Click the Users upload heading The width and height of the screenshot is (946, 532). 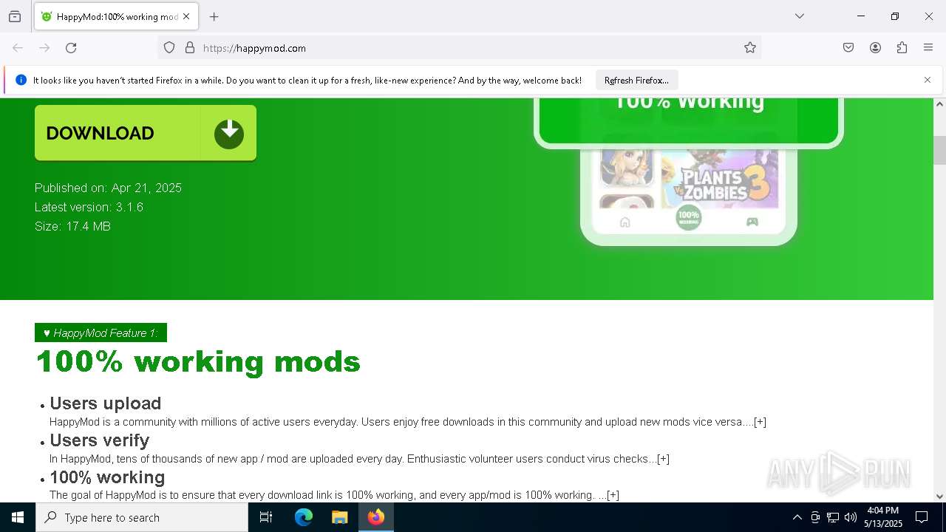(105, 403)
